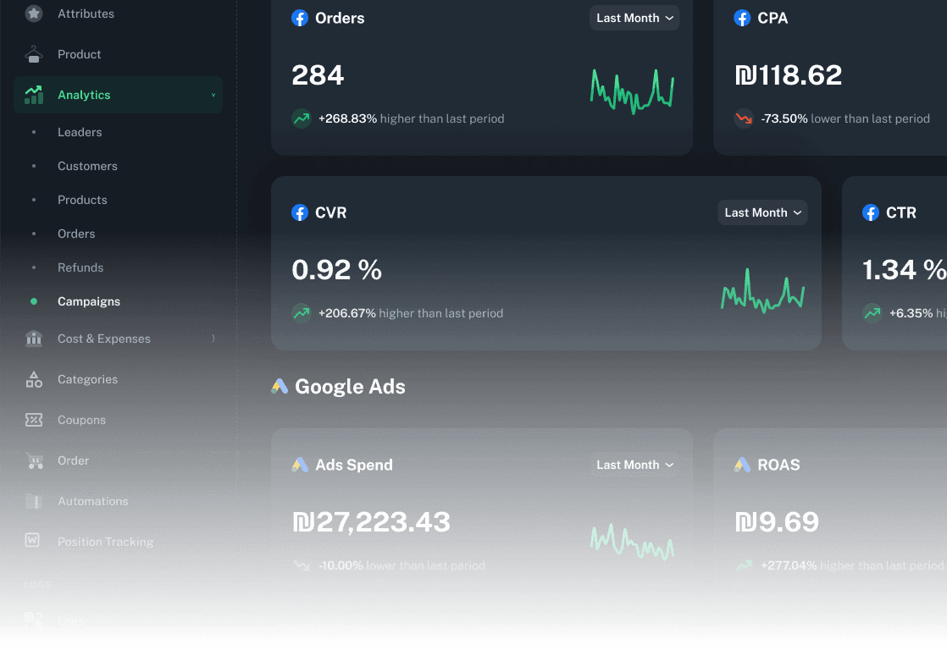The image size is (947, 650).
Task: Click the -10.00% lower than last period text
Action: coord(402,565)
